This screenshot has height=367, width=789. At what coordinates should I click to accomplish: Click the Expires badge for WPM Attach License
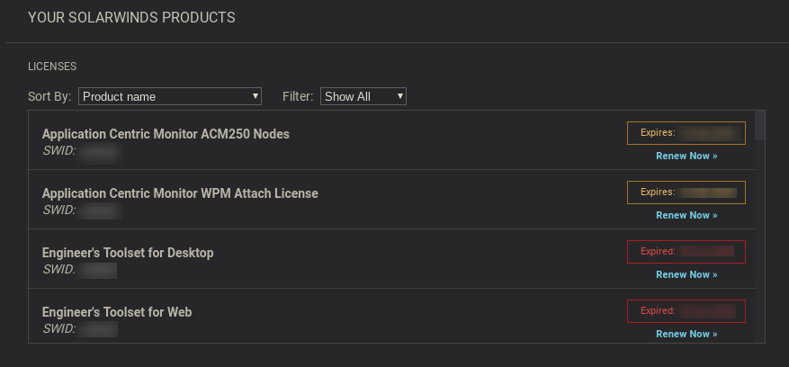point(686,192)
